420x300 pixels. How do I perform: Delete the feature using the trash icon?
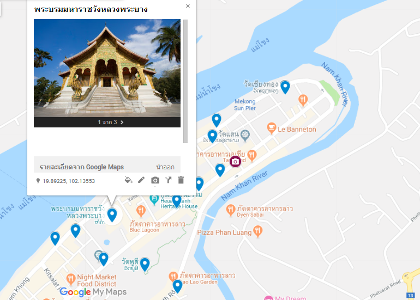(181, 180)
